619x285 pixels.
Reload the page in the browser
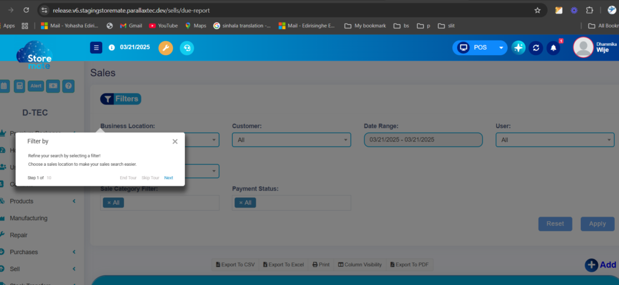[27, 10]
